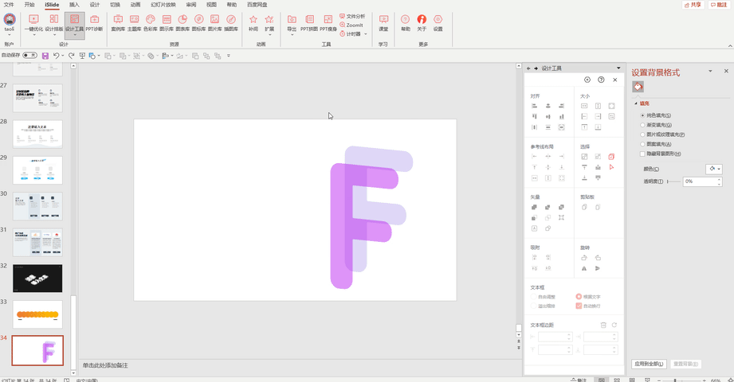
Task: Click the 批注 comments button
Action: [x=719, y=5]
